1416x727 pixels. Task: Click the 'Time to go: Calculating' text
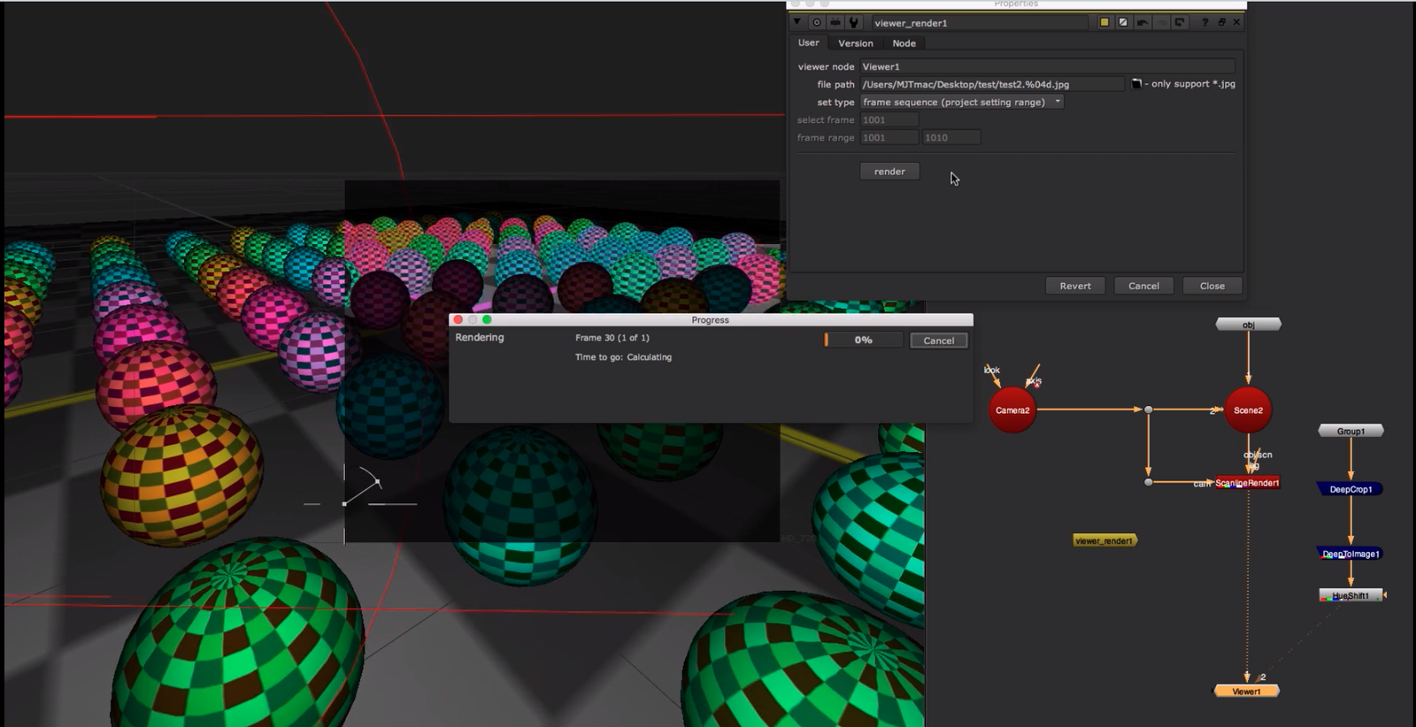click(623, 357)
